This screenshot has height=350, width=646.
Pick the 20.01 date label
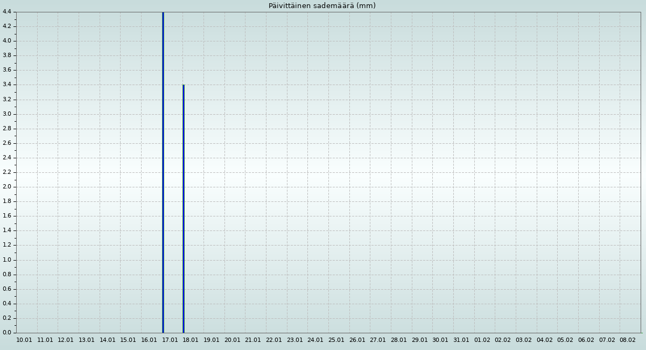coord(233,340)
